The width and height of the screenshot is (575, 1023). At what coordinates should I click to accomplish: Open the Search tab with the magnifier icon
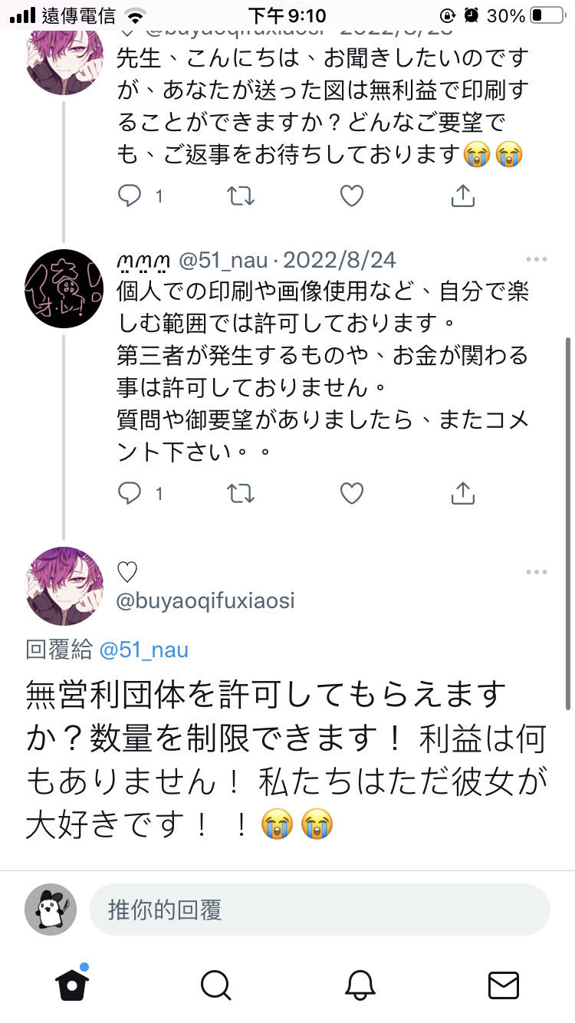215,985
